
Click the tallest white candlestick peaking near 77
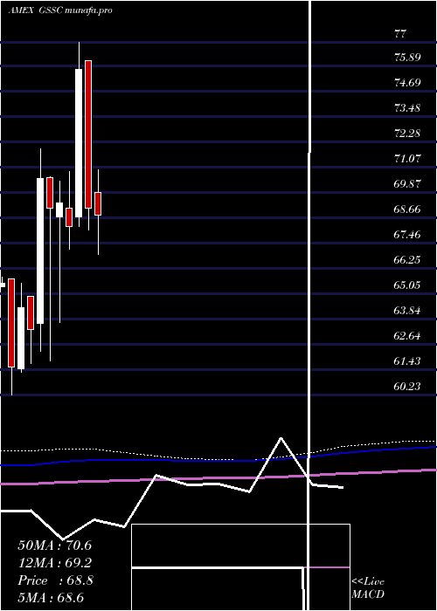[x=79, y=142]
